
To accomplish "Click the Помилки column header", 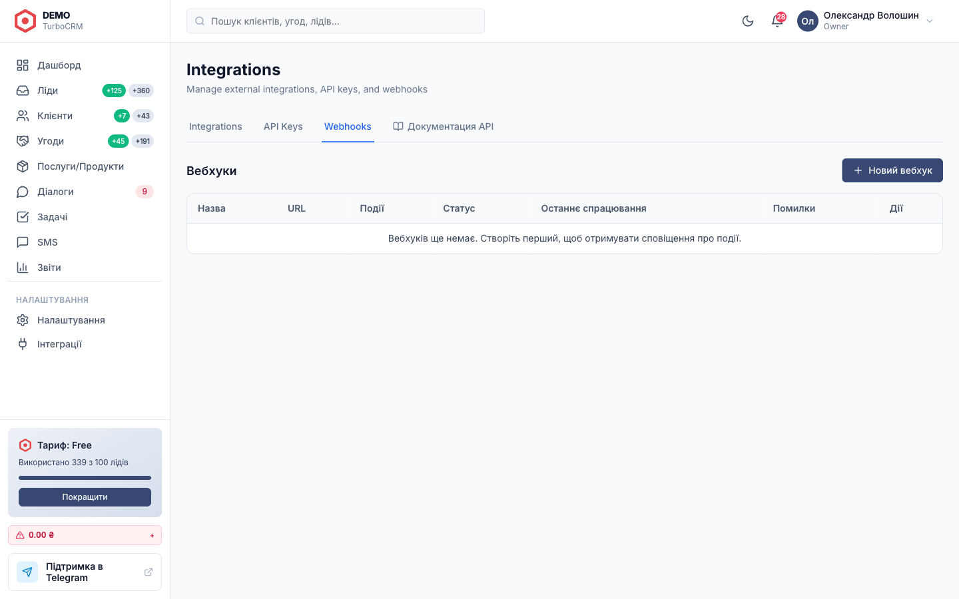I will [794, 208].
